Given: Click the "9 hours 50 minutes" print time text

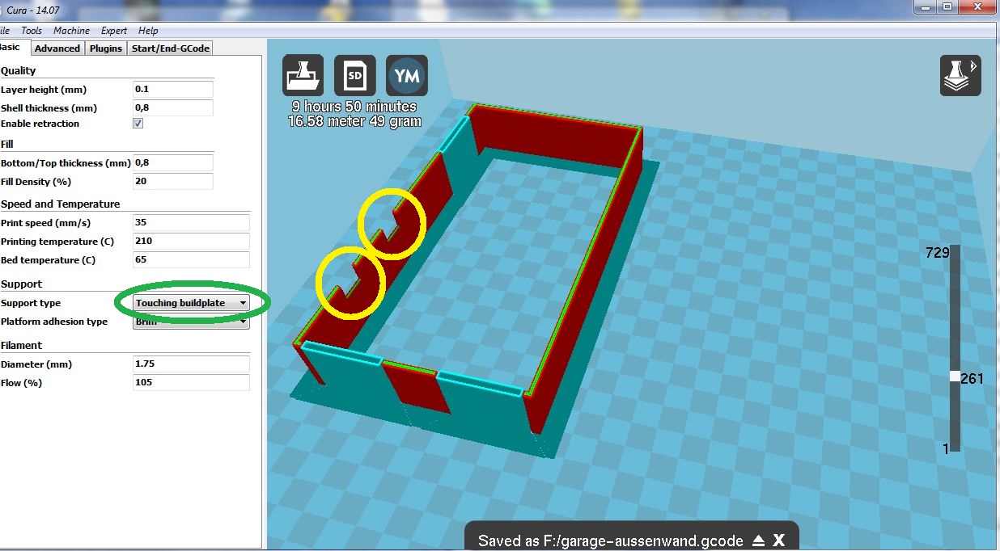Looking at the screenshot, I should (354, 107).
